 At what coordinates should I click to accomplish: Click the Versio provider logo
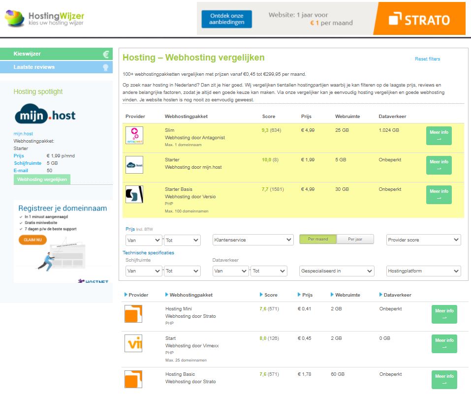point(134,194)
